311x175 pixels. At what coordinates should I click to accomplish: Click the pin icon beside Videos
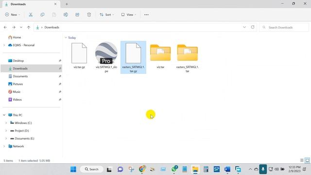coord(60,100)
